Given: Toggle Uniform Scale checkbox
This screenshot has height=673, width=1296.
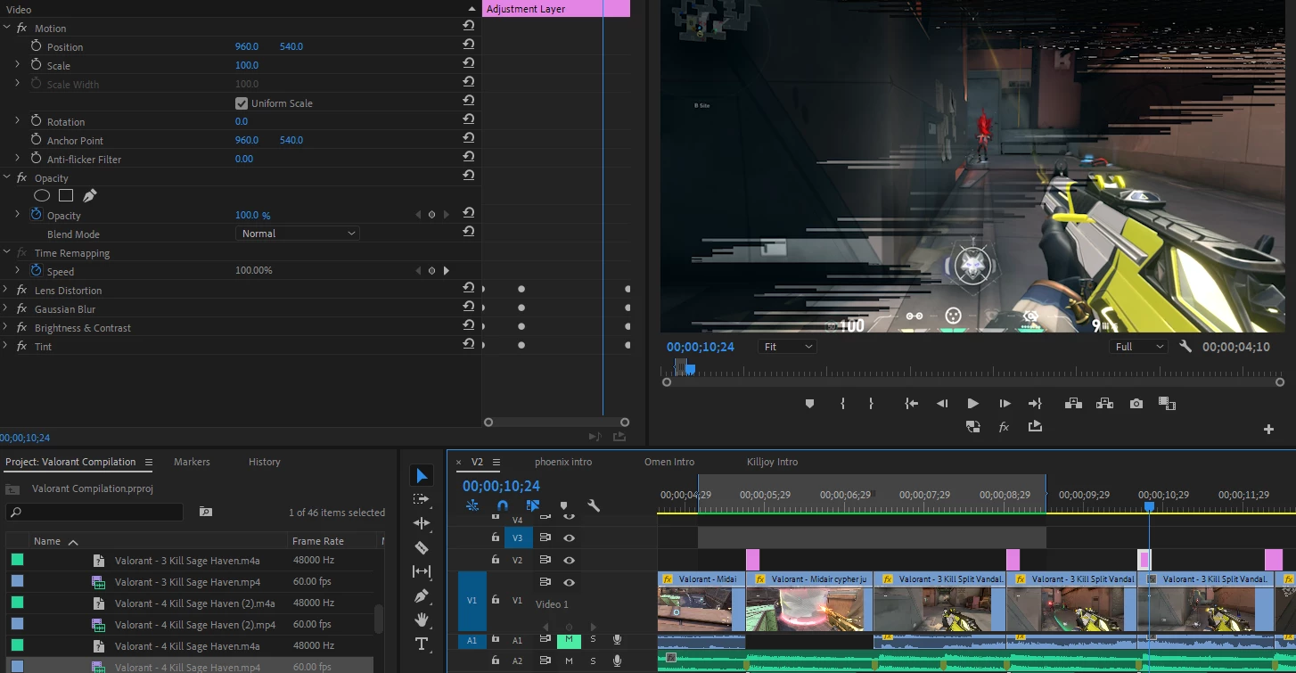Looking at the screenshot, I should tap(241, 103).
